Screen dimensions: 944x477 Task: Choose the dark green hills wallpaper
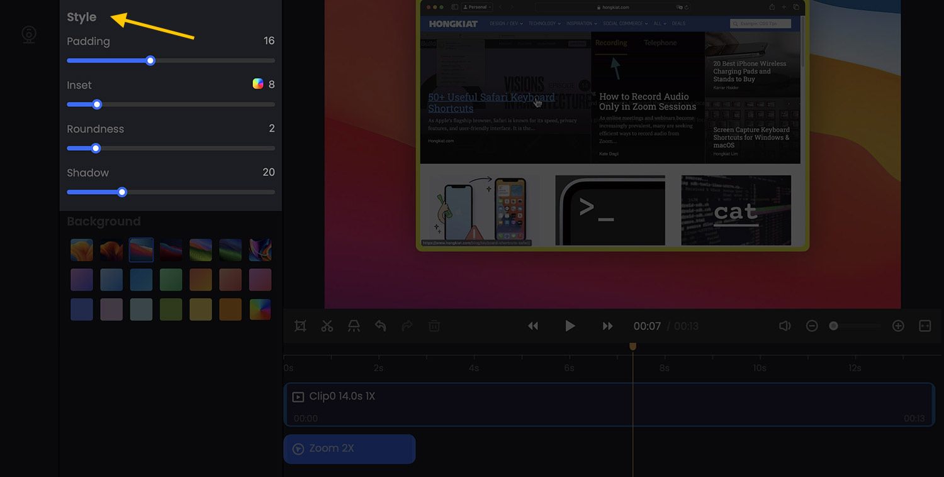230,249
